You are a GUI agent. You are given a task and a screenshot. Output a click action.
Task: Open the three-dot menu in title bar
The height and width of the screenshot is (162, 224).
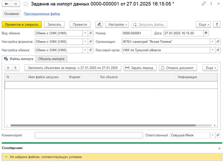click(211, 4)
